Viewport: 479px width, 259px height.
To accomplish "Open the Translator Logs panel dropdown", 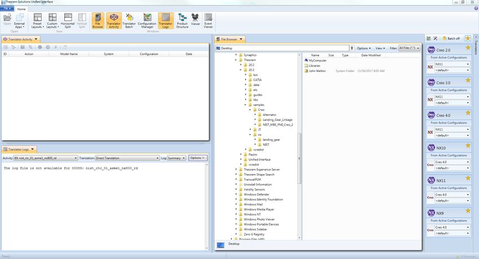I will point(32,149).
